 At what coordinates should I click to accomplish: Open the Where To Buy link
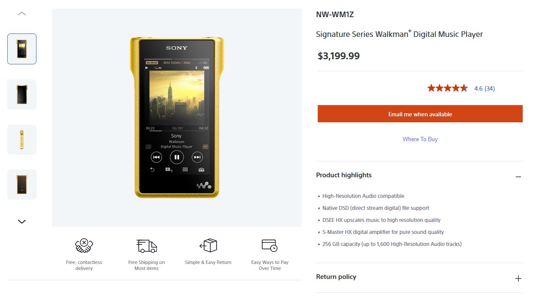pyautogui.click(x=420, y=139)
